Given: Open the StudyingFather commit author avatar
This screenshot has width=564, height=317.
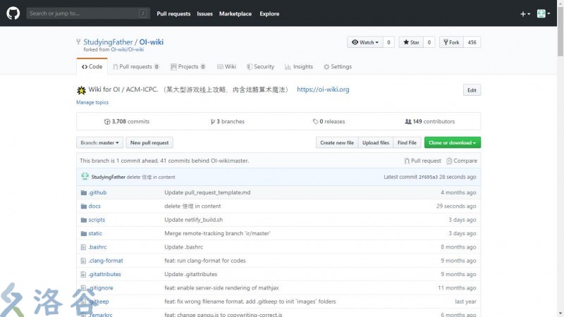Looking at the screenshot, I should point(85,177).
